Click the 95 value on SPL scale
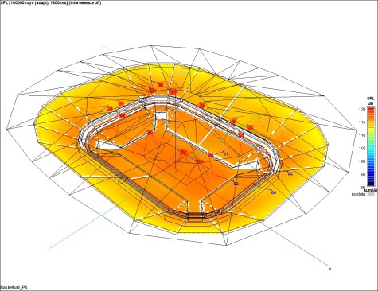The width and height of the screenshot is (378, 291). coord(364,174)
